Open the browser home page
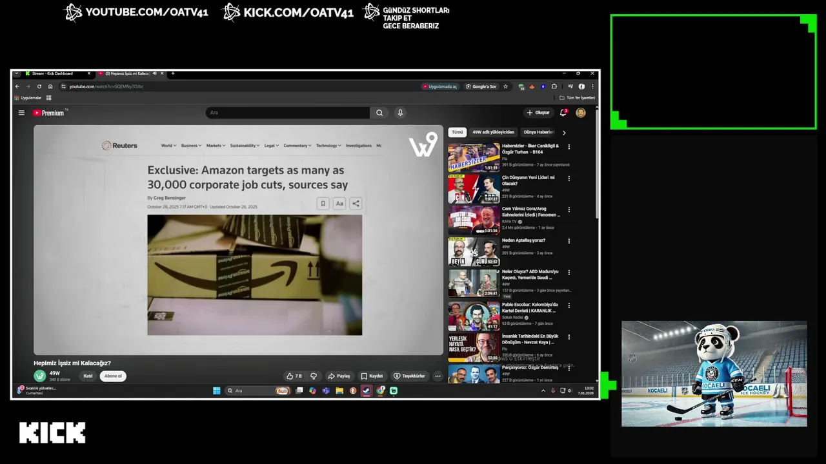The width and height of the screenshot is (826, 464). click(50, 86)
